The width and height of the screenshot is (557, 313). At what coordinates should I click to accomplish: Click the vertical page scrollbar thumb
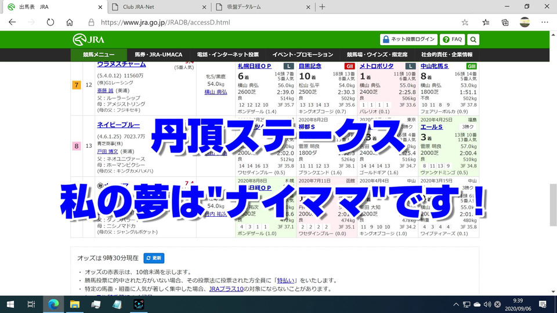point(553,205)
